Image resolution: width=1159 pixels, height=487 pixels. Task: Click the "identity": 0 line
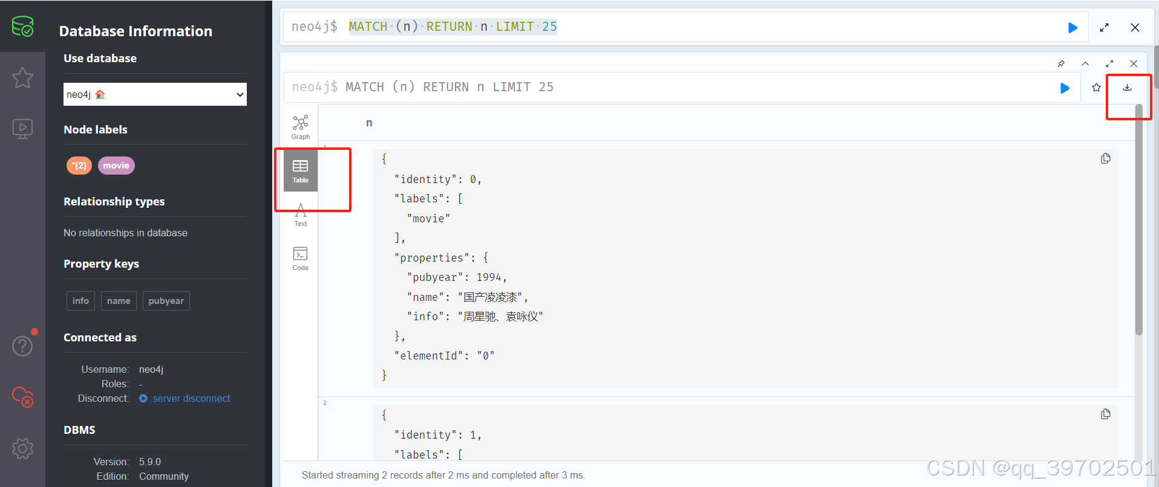coord(437,179)
